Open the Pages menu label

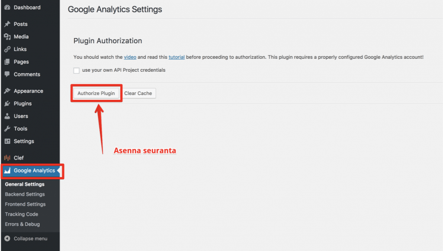point(21,62)
